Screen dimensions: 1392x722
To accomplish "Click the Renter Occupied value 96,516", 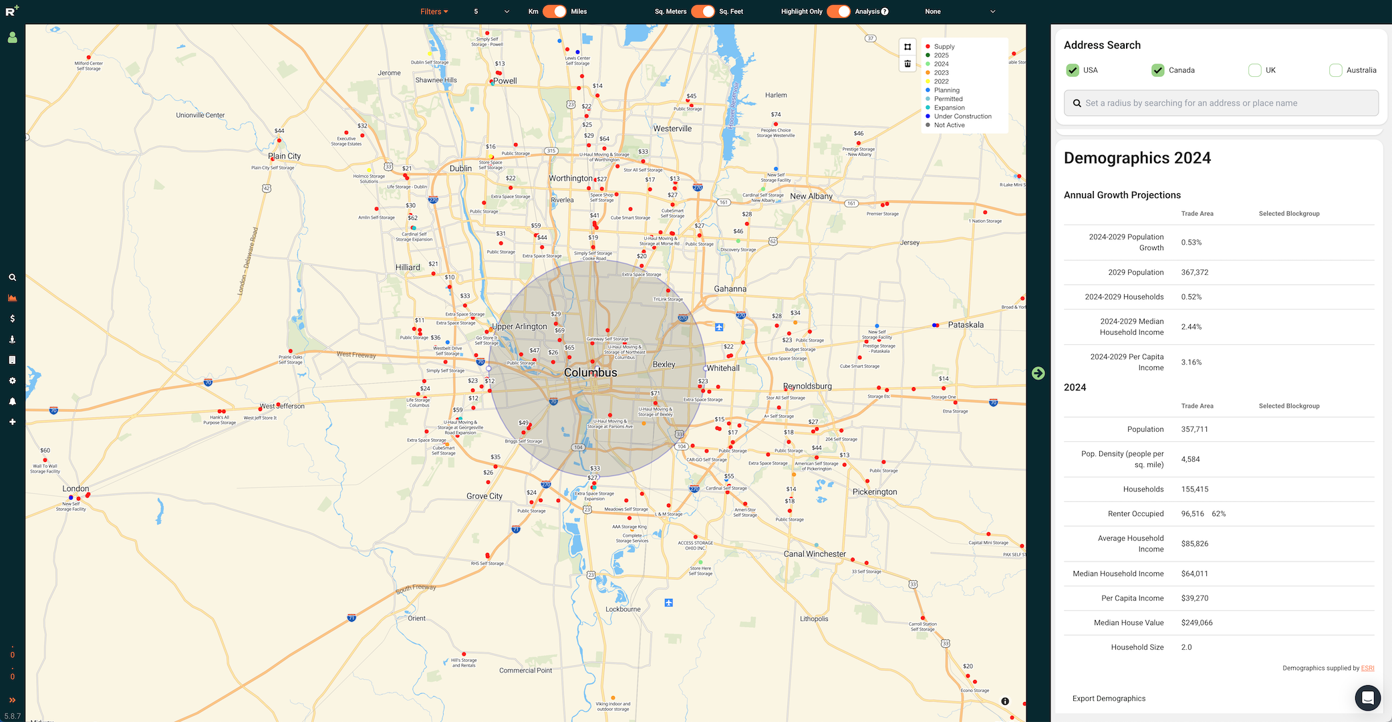I will click(1192, 513).
